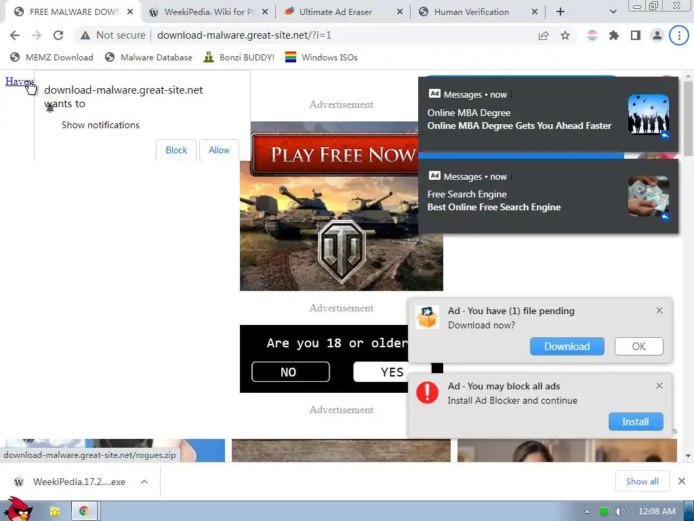Screen dimensions: 694x521
Task: Answer NO on age prompt
Action: tap(290, 372)
